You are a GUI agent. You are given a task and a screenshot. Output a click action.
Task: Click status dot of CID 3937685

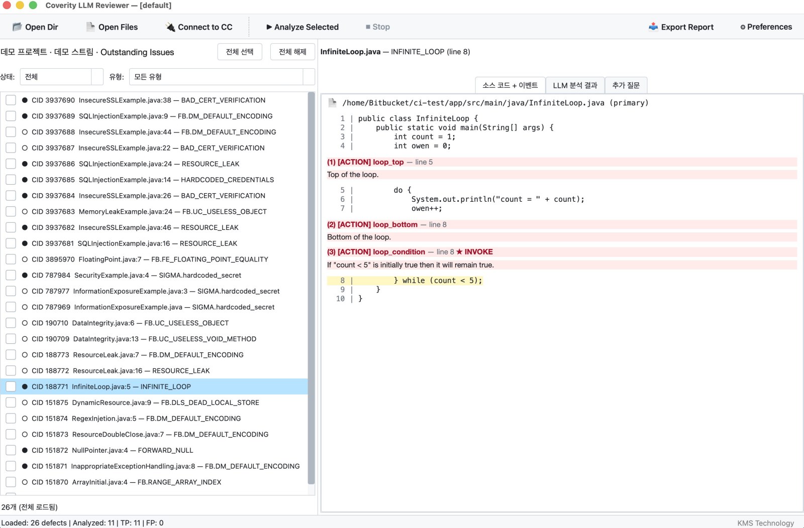click(25, 180)
